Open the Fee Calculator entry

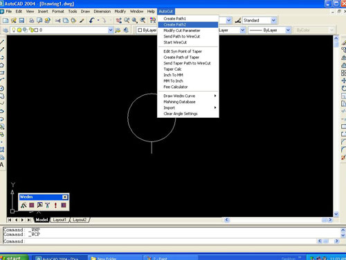click(188, 87)
